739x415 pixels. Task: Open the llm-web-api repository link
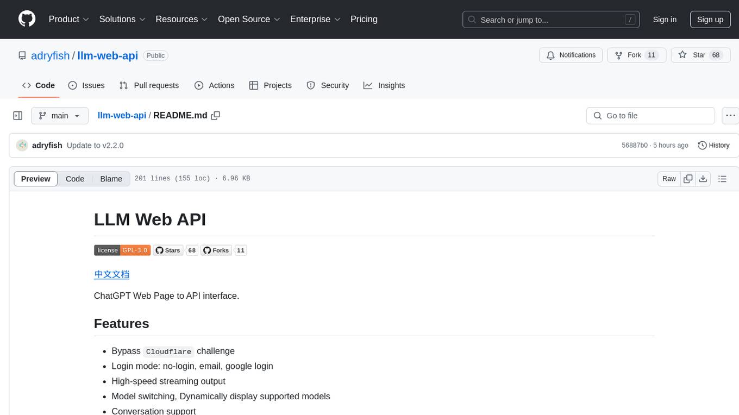tap(108, 55)
